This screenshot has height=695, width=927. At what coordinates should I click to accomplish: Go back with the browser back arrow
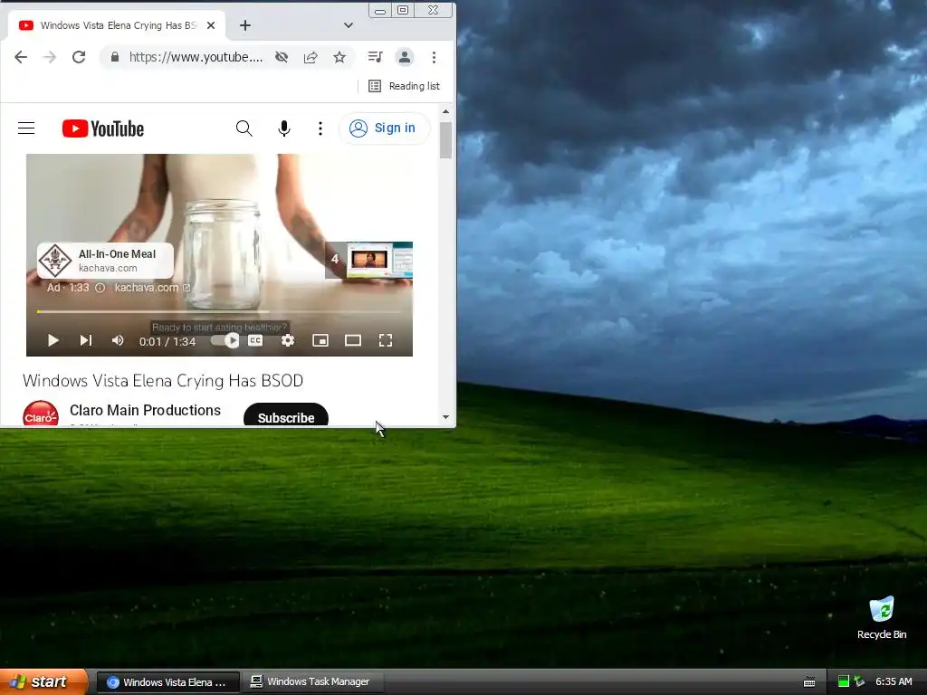pyautogui.click(x=21, y=57)
